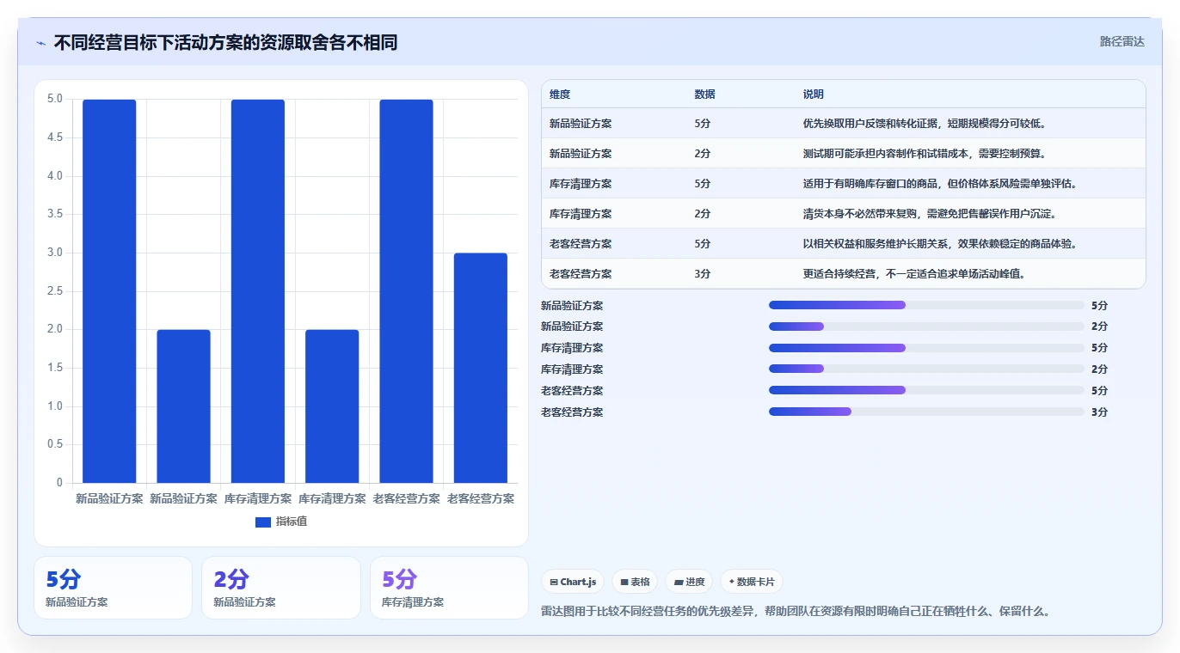Select the row 适用于有明确库存窗口的商品
The width and height of the screenshot is (1180, 653).
pos(844,184)
